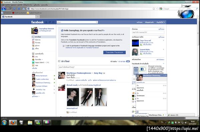The height and width of the screenshot is (132, 200).
Task: Click the status update box in news feed
Action: [94, 67]
